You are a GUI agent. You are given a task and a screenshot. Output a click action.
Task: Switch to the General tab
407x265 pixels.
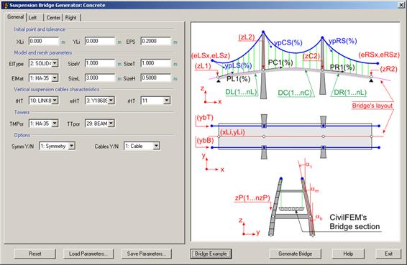(x=15, y=17)
